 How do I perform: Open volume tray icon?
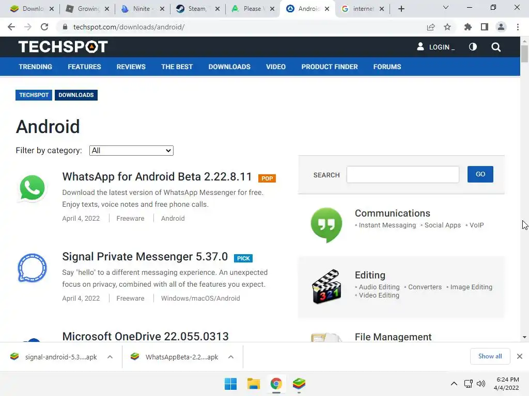pos(481,384)
